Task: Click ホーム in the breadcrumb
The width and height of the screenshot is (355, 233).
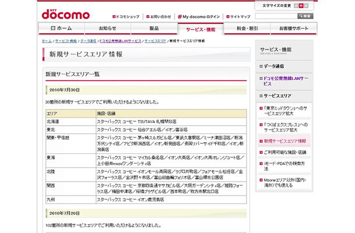Action: pos(47,41)
